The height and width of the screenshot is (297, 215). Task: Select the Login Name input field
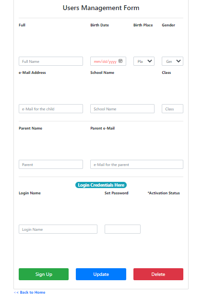(58, 229)
